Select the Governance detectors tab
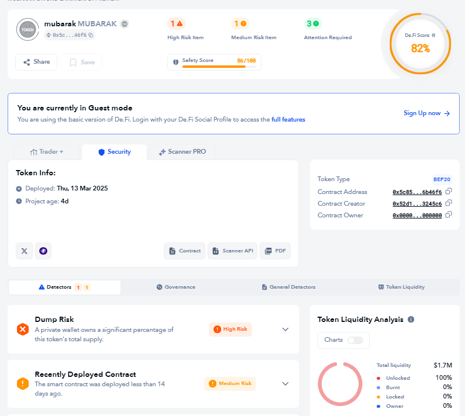 tap(176, 287)
